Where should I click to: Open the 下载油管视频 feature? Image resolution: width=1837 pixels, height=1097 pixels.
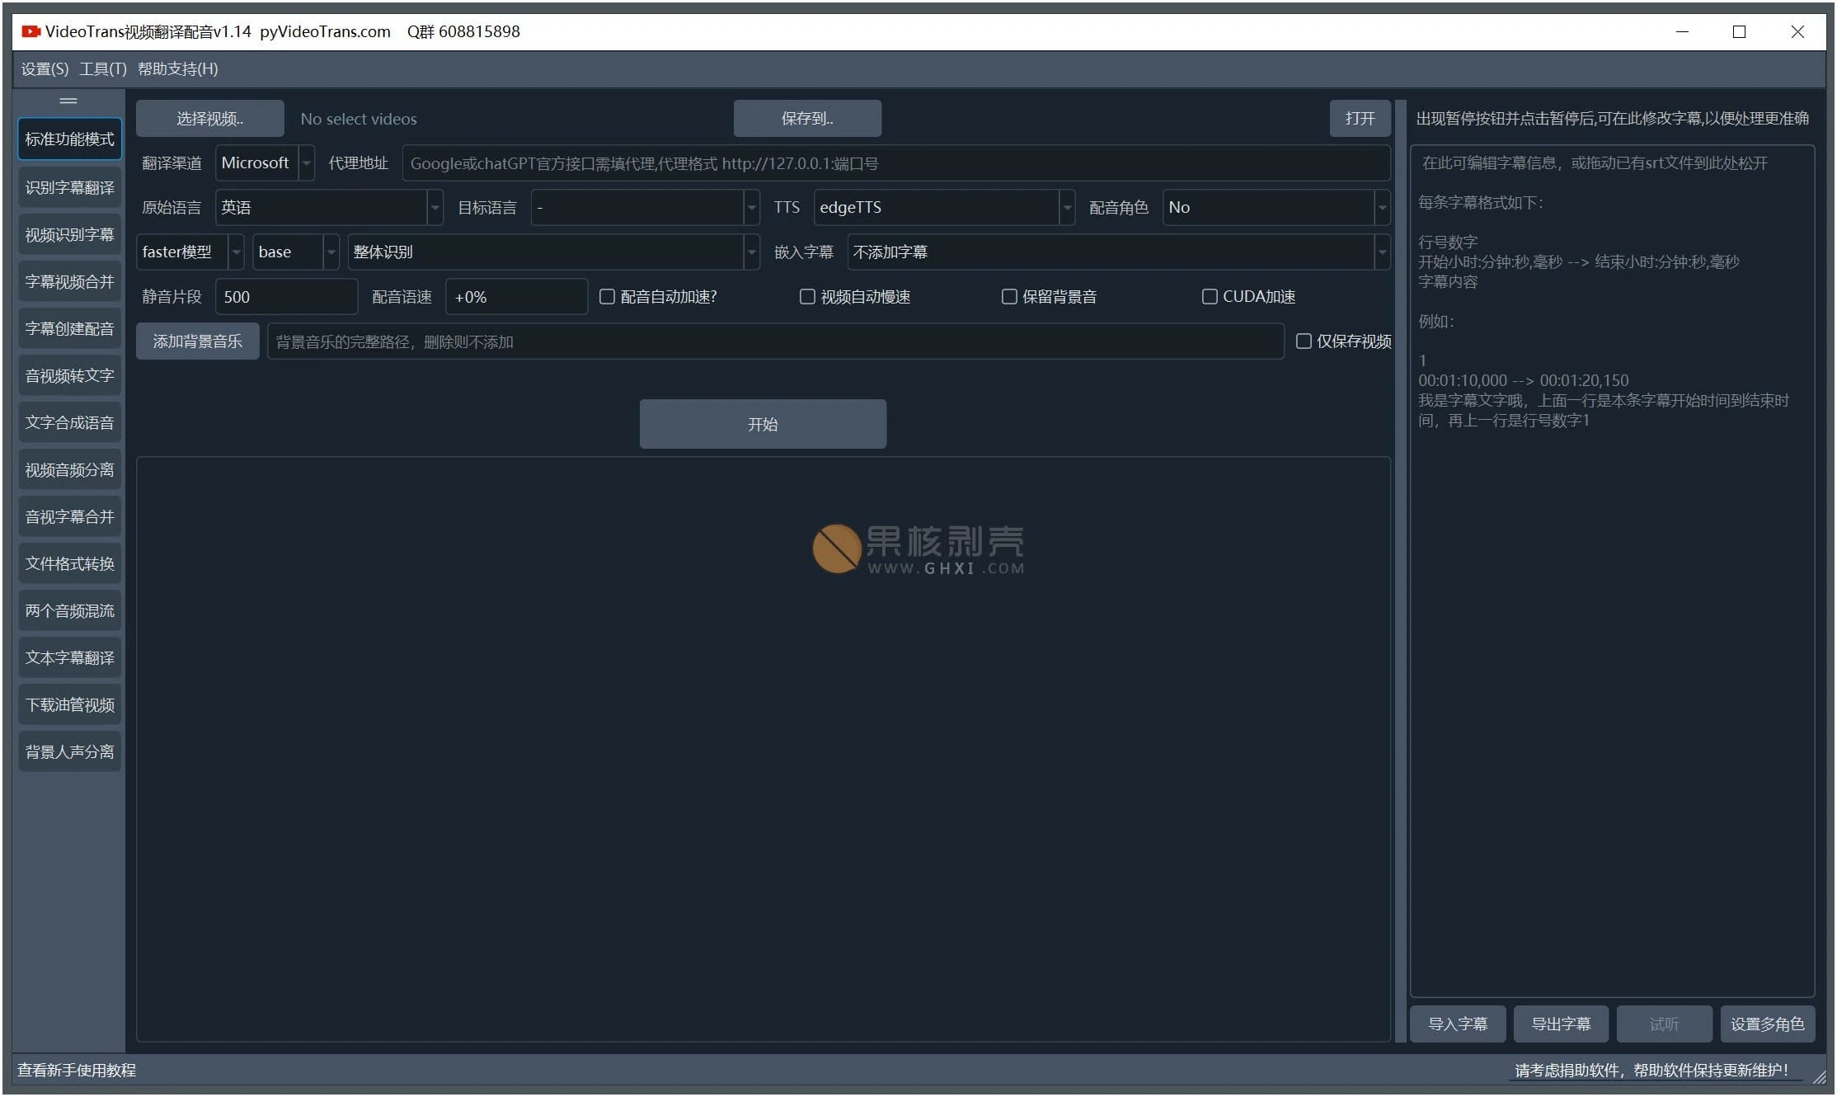pos(69,704)
